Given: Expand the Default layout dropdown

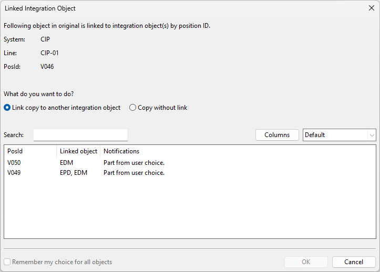Looking at the screenshot, I should 340,135.
